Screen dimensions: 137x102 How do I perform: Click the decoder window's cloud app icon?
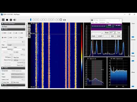(x=92, y=20)
